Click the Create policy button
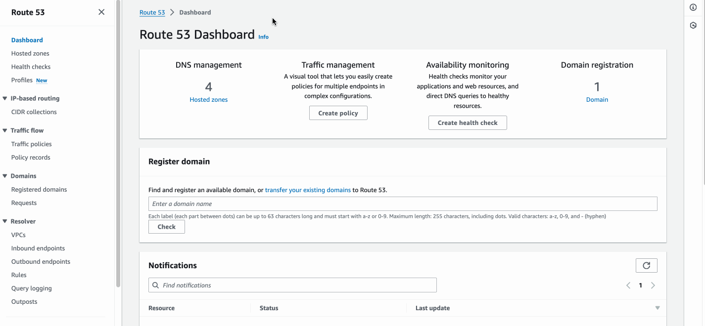The width and height of the screenshot is (705, 326). tap(338, 113)
